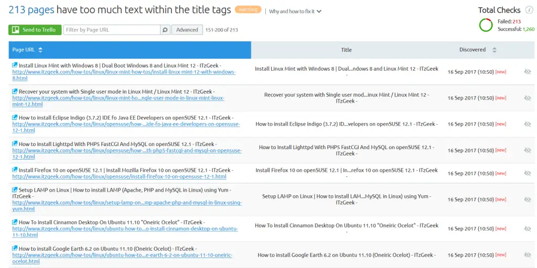
Task: Hide the Eclipse Indigo openSUSE issue
Action: click(x=528, y=124)
